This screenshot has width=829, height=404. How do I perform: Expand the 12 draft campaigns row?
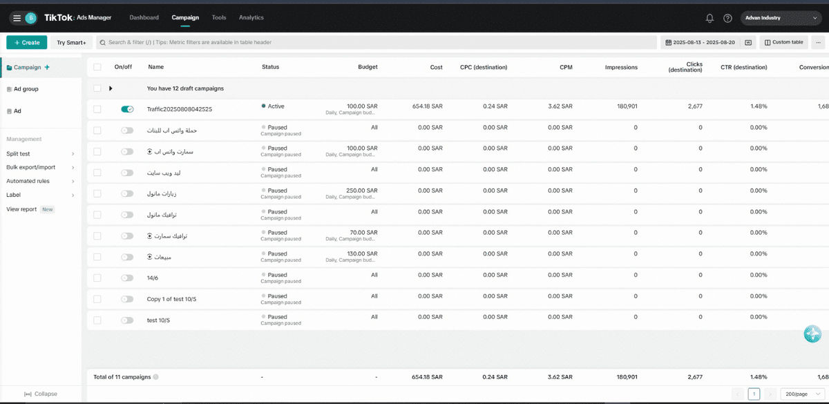pos(111,88)
